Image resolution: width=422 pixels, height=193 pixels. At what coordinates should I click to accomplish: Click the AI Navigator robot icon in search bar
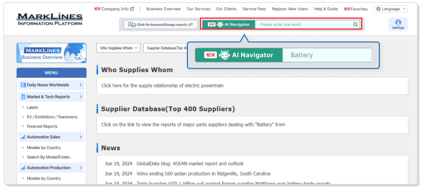[220, 25]
